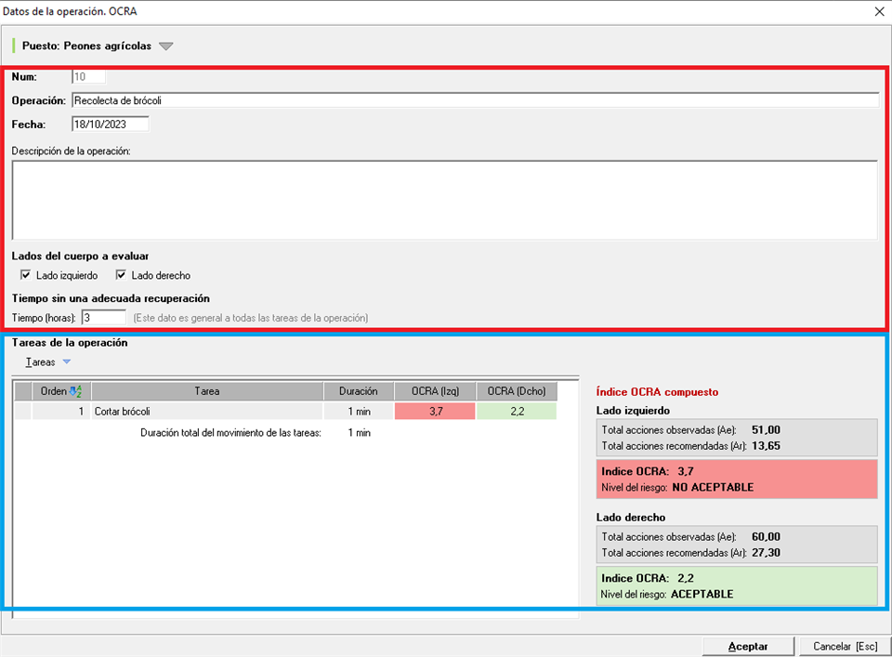Click into the Operación text field
The width and height of the screenshot is (892, 657).
[474, 100]
